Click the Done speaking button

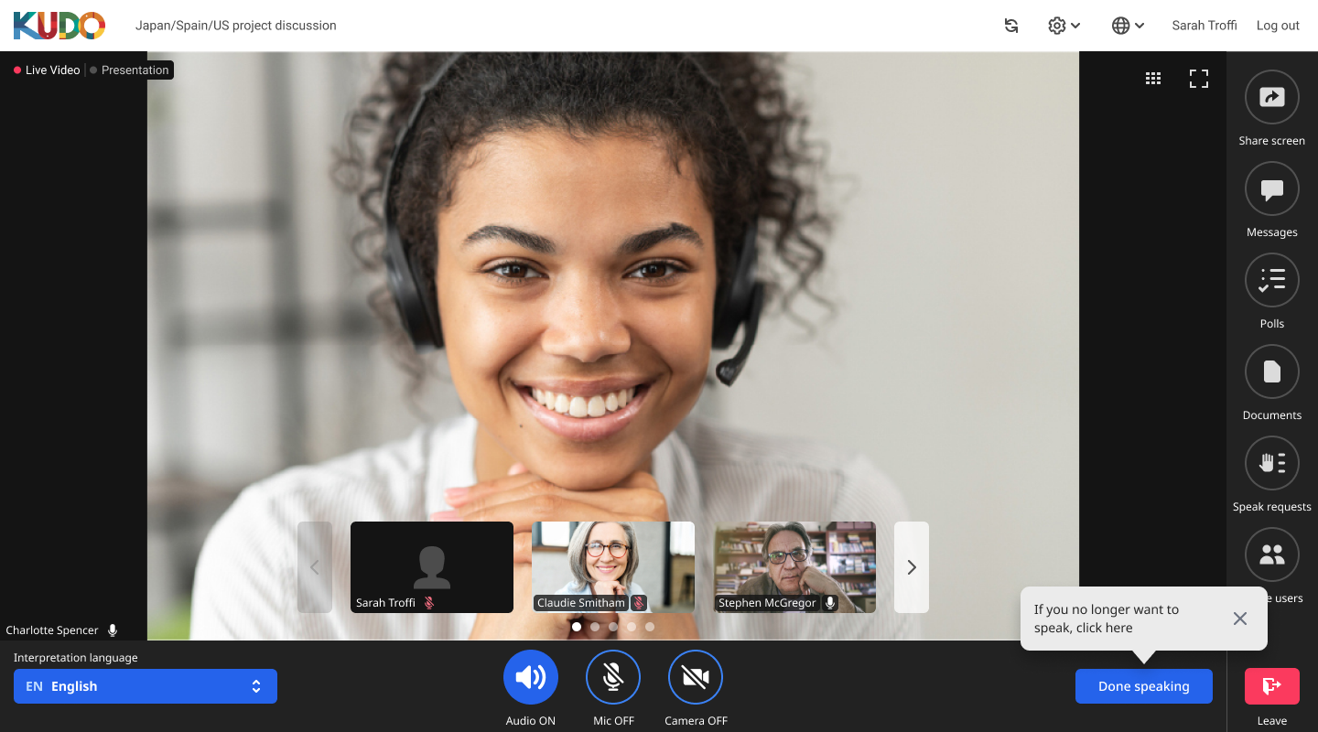point(1144,686)
